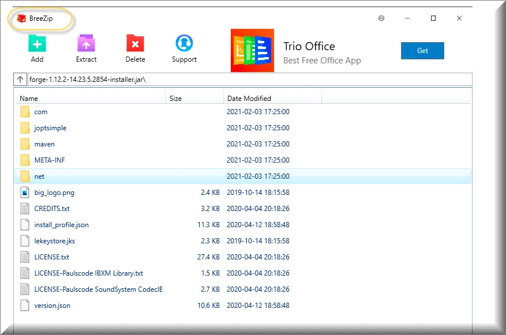Click the lekeystore.jks file icon

click(x=25, y=241)
